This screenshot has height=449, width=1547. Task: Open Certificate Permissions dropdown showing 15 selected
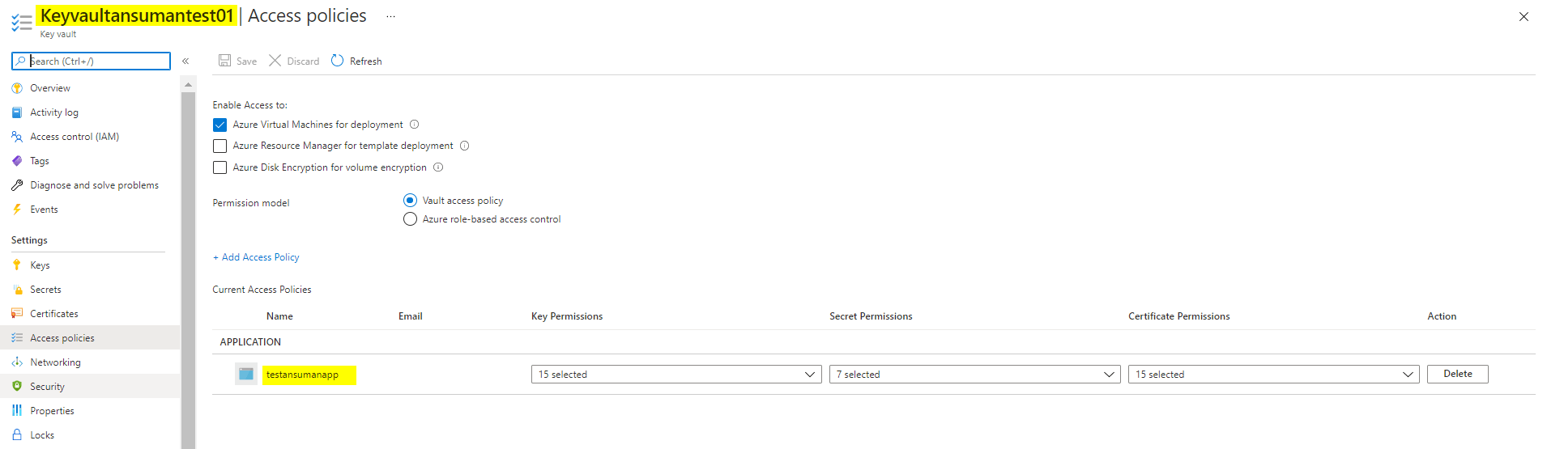point(1274,375)
